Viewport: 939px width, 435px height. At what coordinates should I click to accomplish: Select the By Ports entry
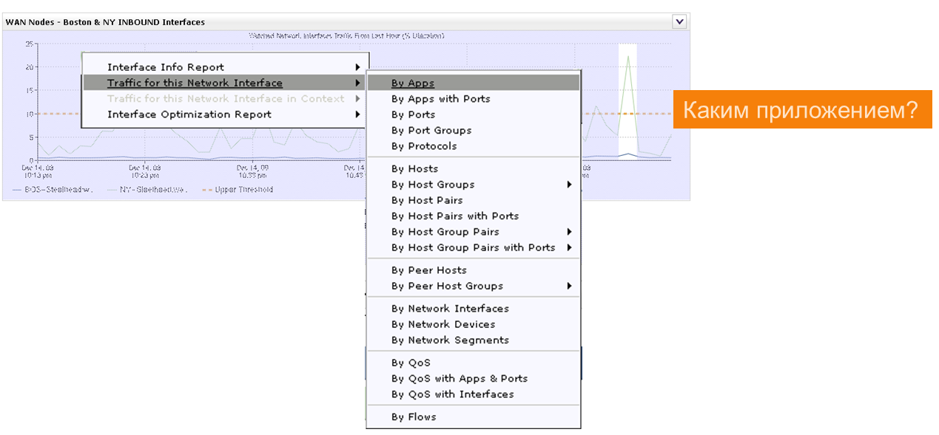coord(413,114)
